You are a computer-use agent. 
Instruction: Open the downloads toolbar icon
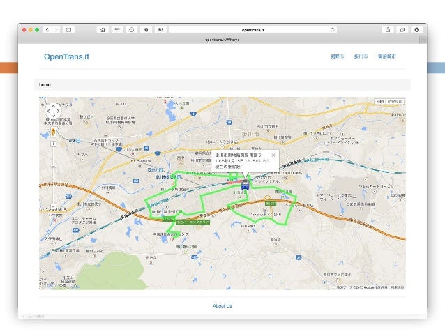coord(416,30)
